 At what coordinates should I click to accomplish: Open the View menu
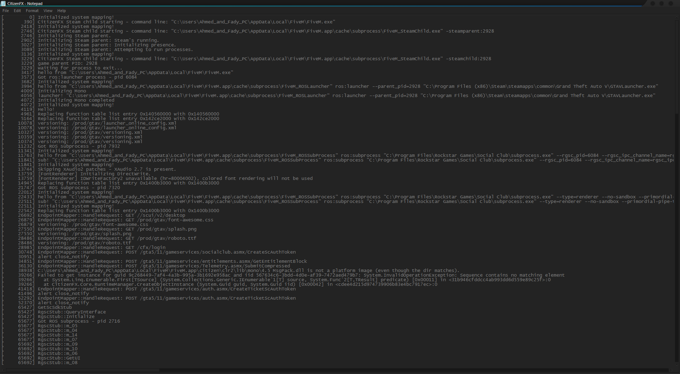48,11
